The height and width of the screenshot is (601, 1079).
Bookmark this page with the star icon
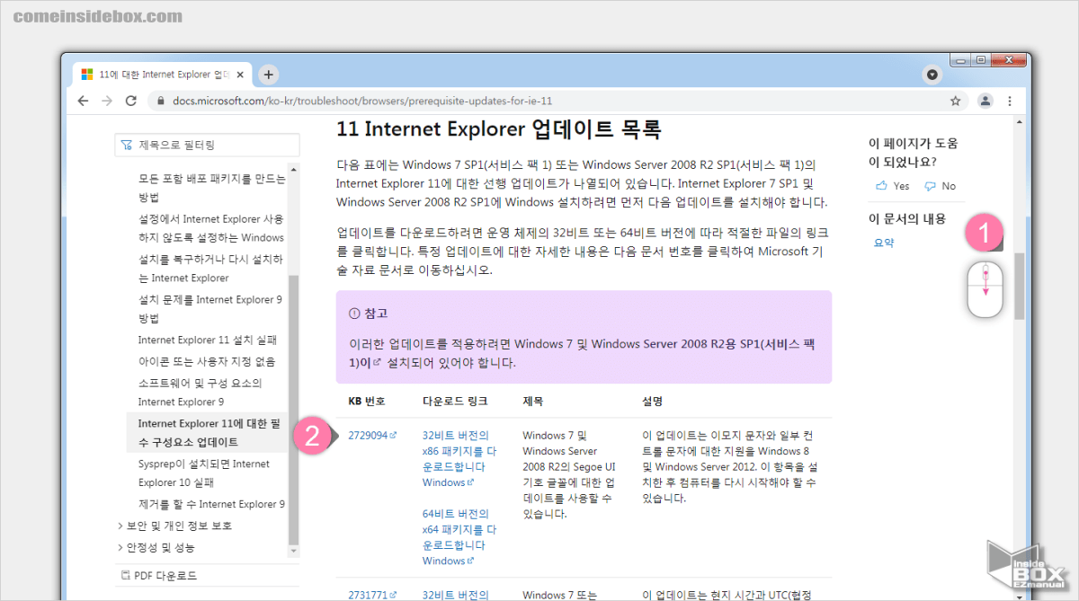(955, 101)
